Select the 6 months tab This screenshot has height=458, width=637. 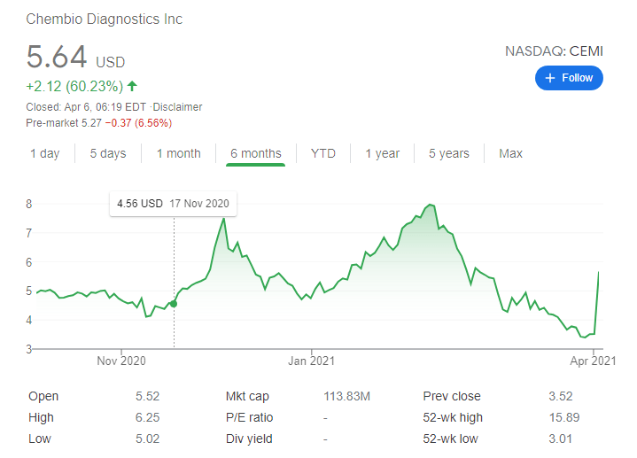[255, 153]
